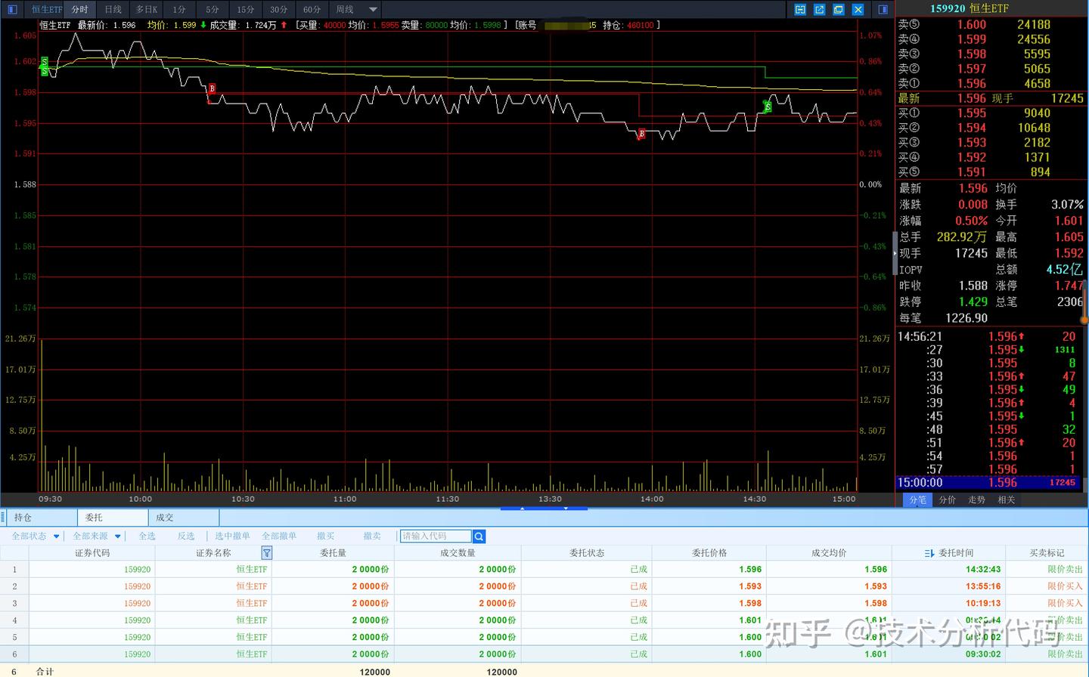Click the maximize chart icon in the top bar
Image resolution: width=1089 pixels, height=677 pixels.
pos(839,9)
